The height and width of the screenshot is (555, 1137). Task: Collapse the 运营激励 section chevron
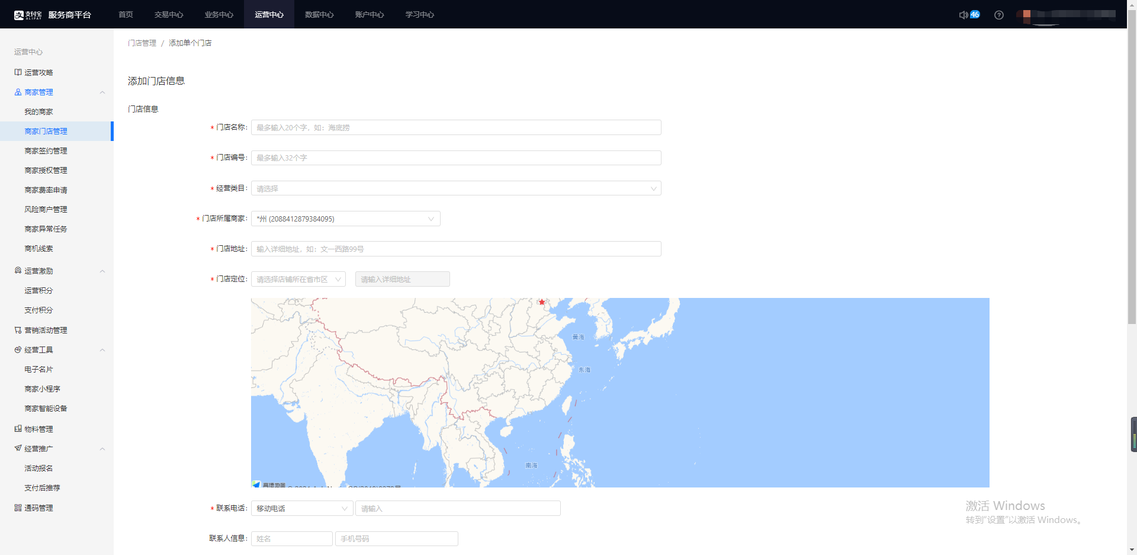102,271
